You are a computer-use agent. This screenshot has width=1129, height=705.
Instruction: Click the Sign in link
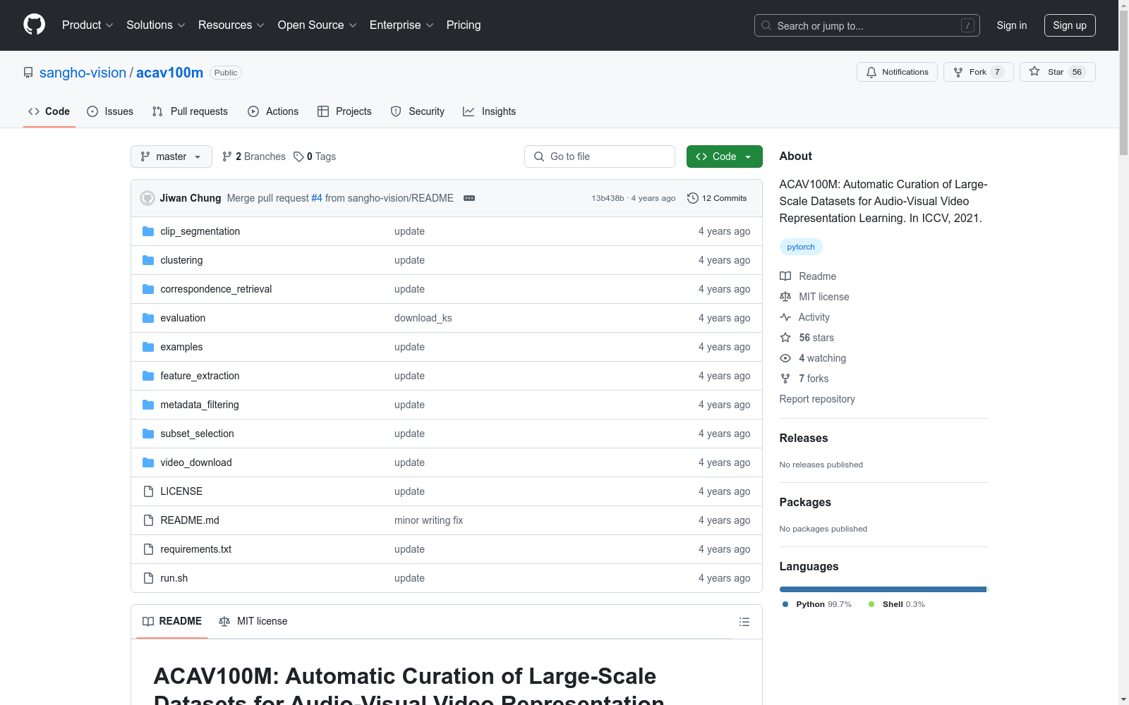click(1012, 25)
